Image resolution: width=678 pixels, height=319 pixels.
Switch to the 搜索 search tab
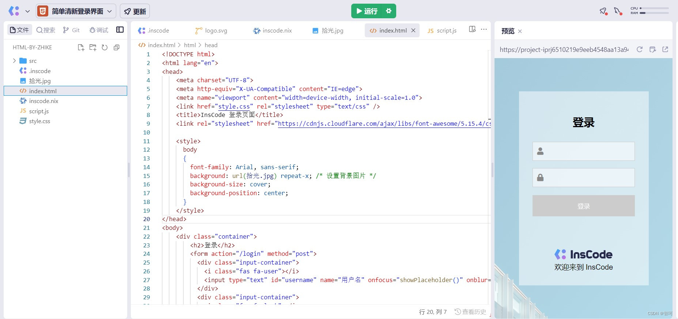[x=46, y=30]
